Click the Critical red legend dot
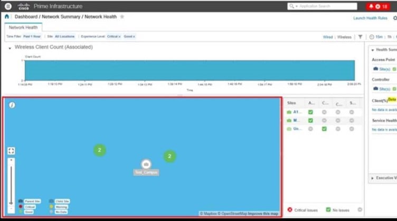The height and width of the screenshot is (221, 397). [x=21, y=207]
